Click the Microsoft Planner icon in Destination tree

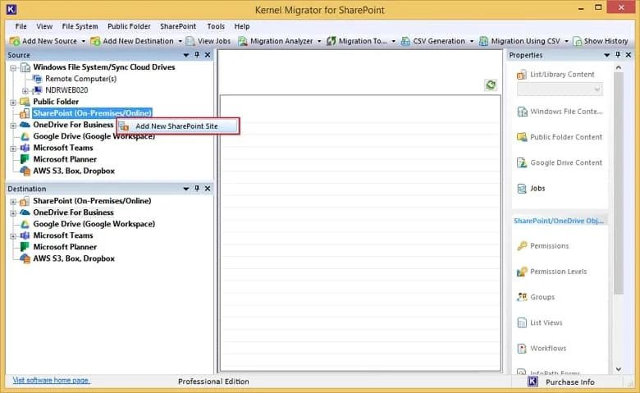[x=25, y=247]
